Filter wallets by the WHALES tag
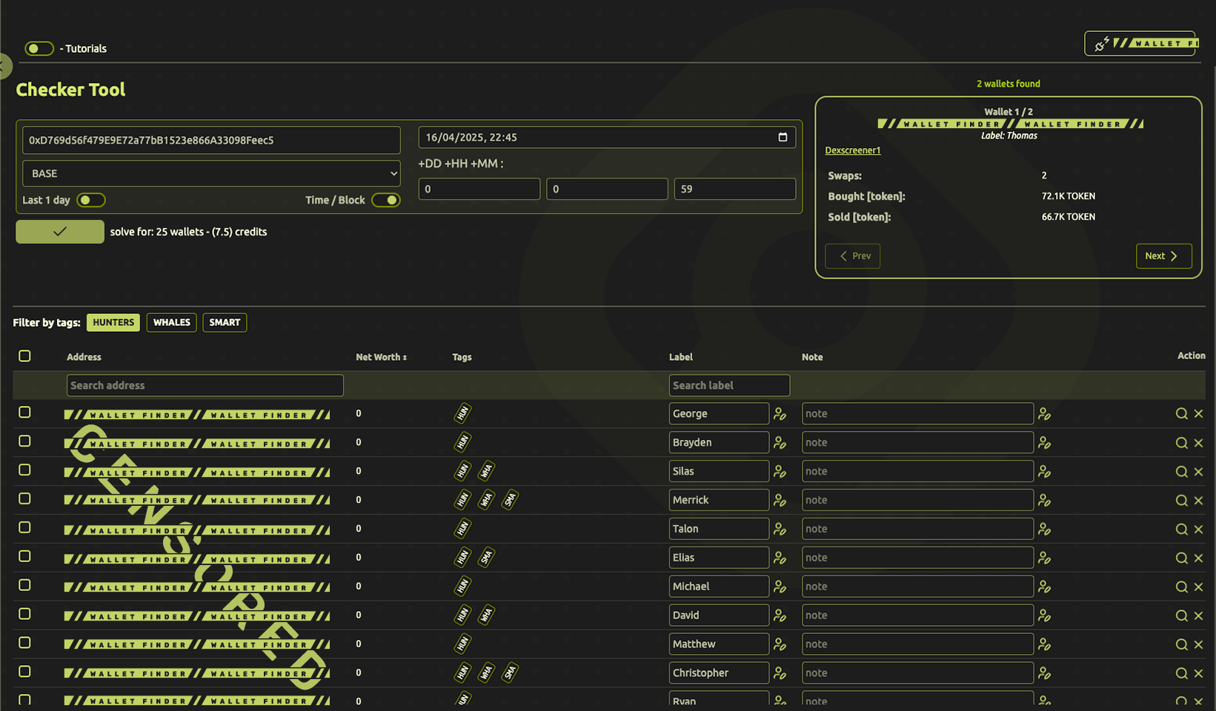Image resolution: width=1216 pixels, height=711 pixels. pos(171,323)
